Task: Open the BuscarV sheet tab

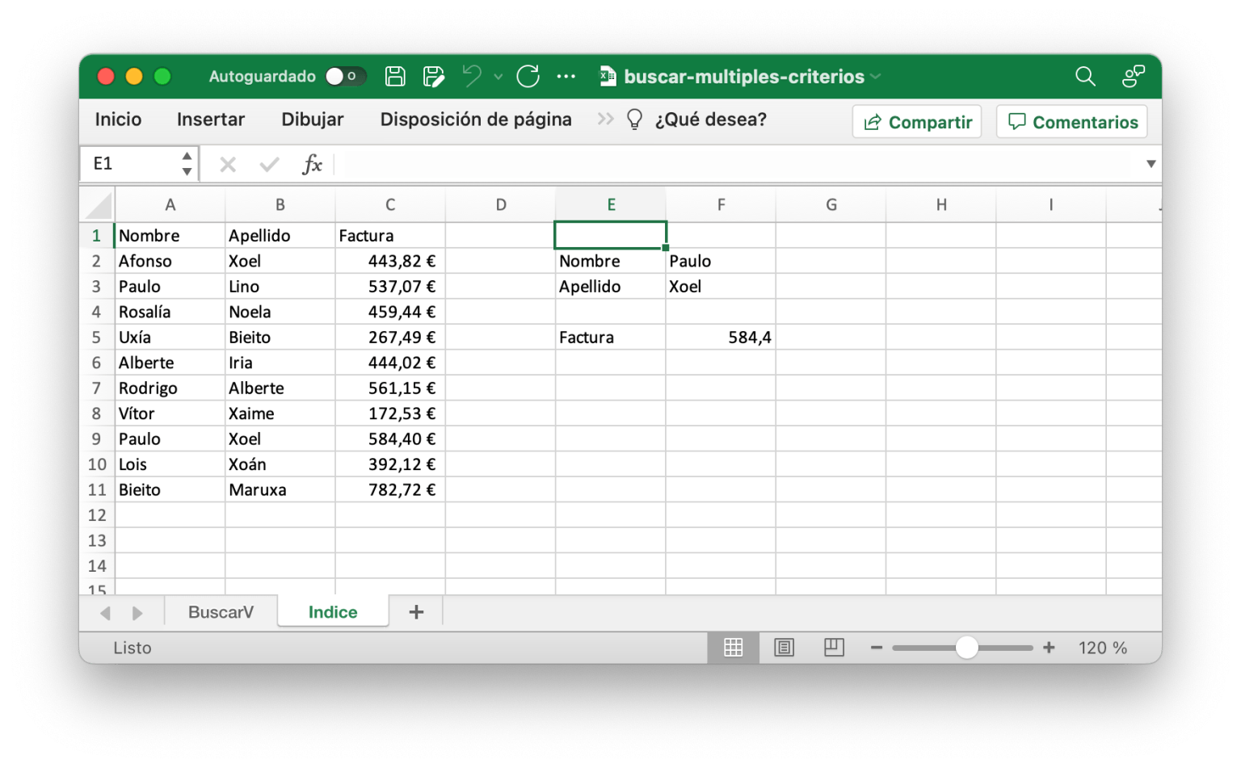Action: pos(220,611)
